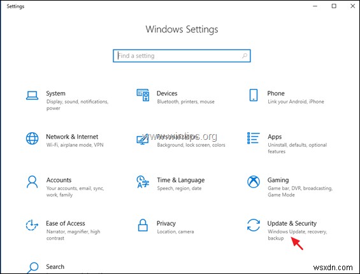The height and width of the screenshot is (274, 360).
Task: Close the Settings window
Action: click(x=352, y=6)
